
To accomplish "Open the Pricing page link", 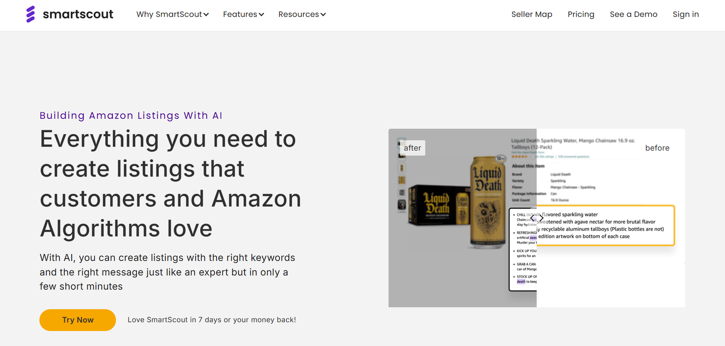I will coord(580,15).
